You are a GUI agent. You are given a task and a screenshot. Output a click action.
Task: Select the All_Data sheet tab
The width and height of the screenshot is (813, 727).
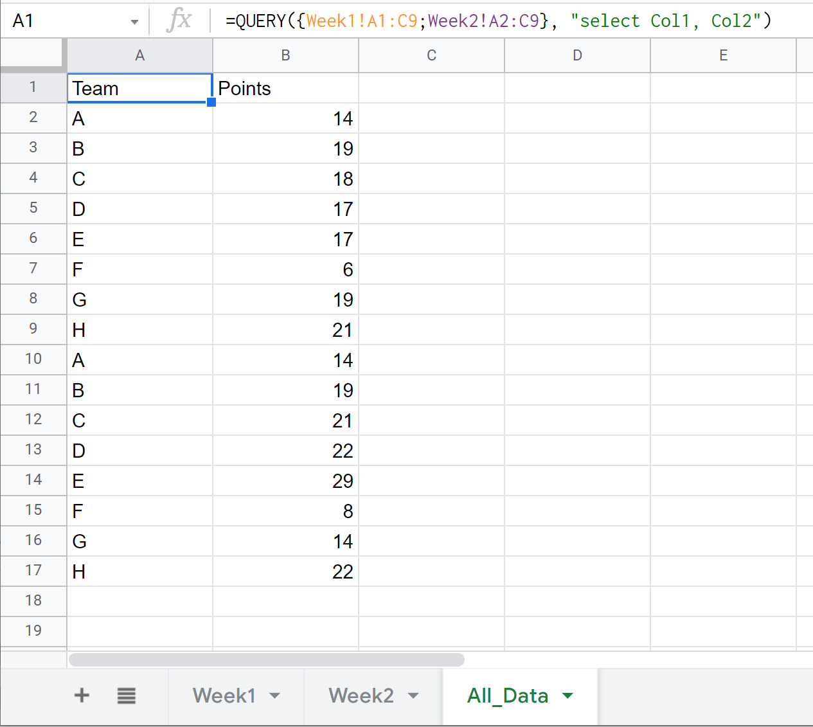507,696
